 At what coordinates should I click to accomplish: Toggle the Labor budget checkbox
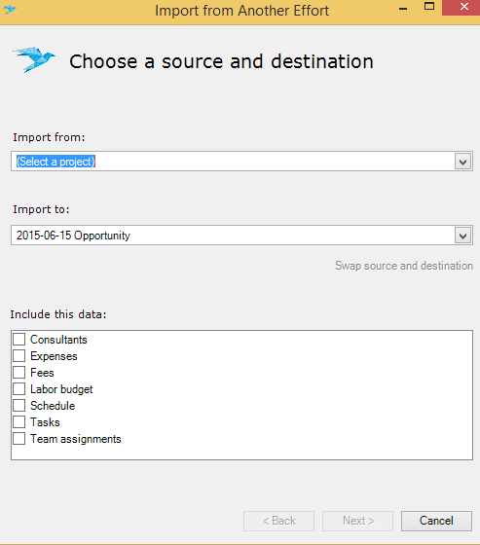click(x=19, y=389)
